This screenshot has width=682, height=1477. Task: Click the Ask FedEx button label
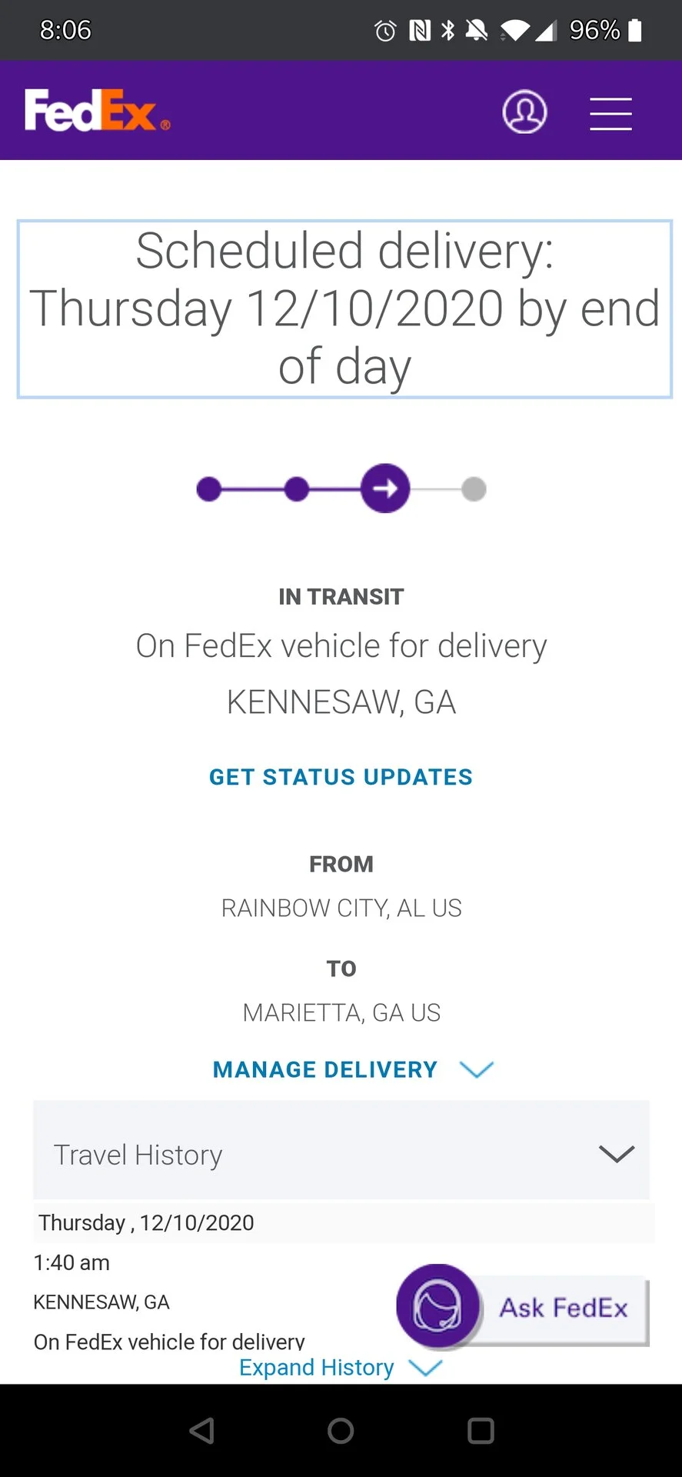564,1308
